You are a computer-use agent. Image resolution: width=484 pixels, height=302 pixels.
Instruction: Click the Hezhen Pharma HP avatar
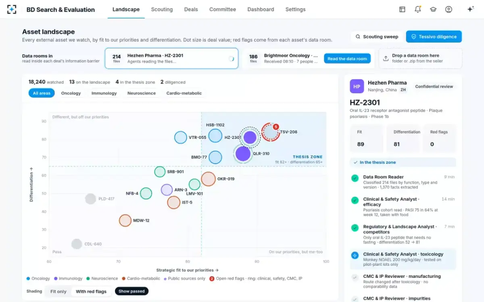pos(357,87)
